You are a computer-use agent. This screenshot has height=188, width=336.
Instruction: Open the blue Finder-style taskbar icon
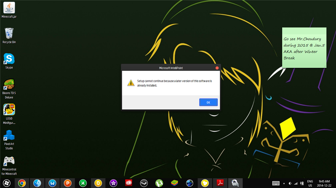pos(37,183)
